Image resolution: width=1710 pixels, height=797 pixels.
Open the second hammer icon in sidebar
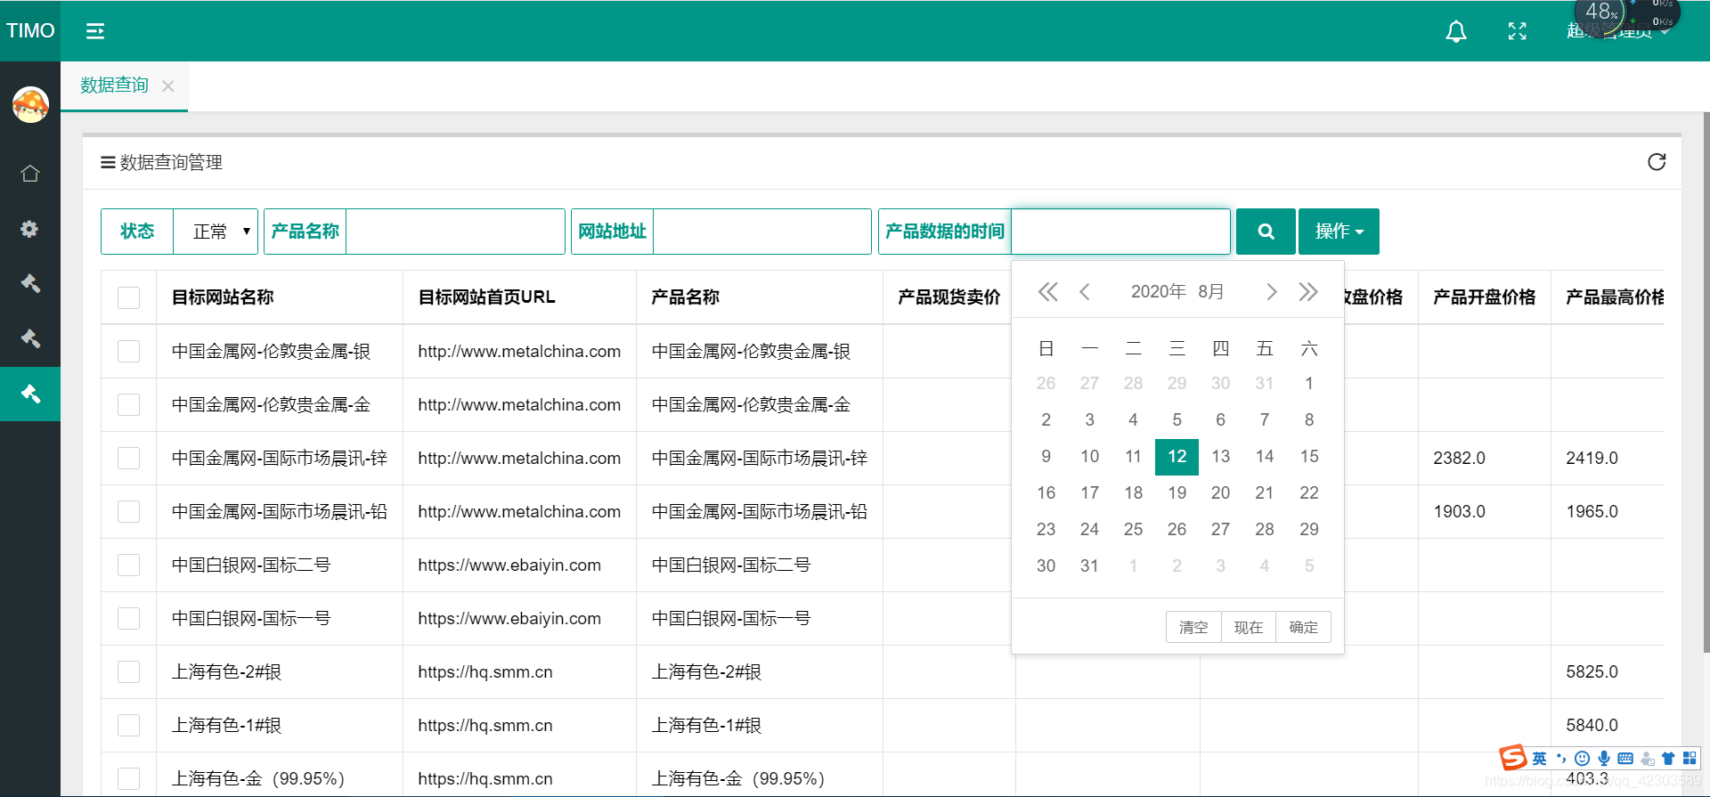(30, 338)
